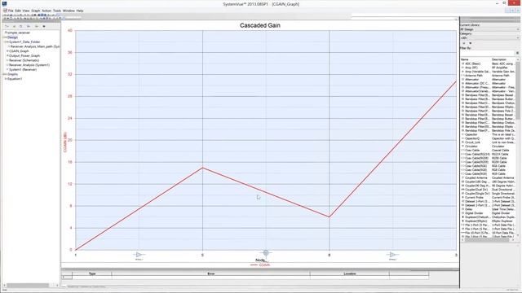Click the Error column header in errors table

pos(211,273)
